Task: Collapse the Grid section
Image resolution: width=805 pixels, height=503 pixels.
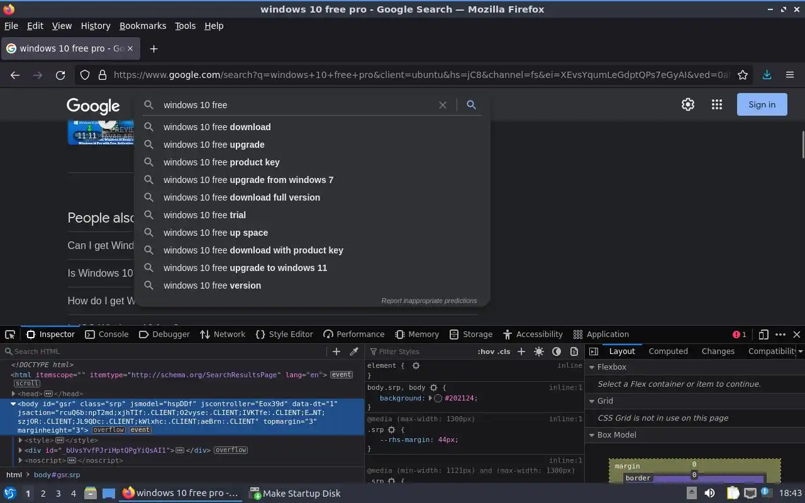Action: (x=592, y=401)
